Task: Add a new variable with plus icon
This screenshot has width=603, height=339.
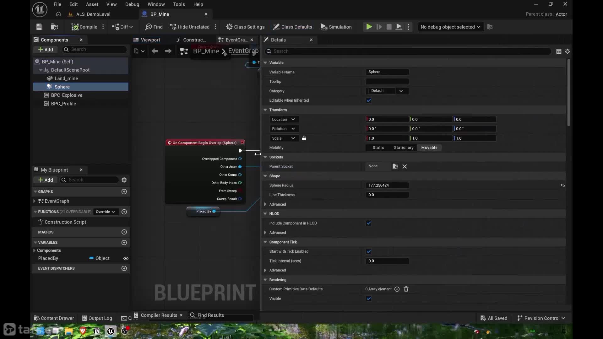Action: coord(124,243)
